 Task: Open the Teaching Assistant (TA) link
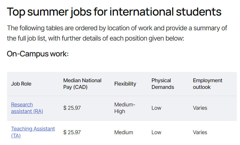33,132
